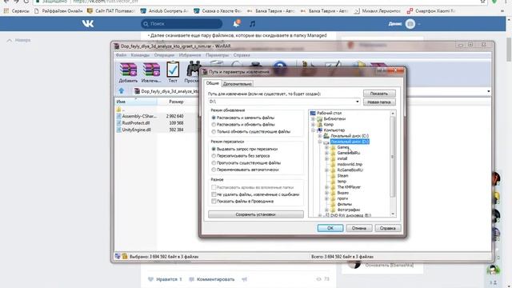
Task: Expand the Games folder tree node
Action: point(326,147)
